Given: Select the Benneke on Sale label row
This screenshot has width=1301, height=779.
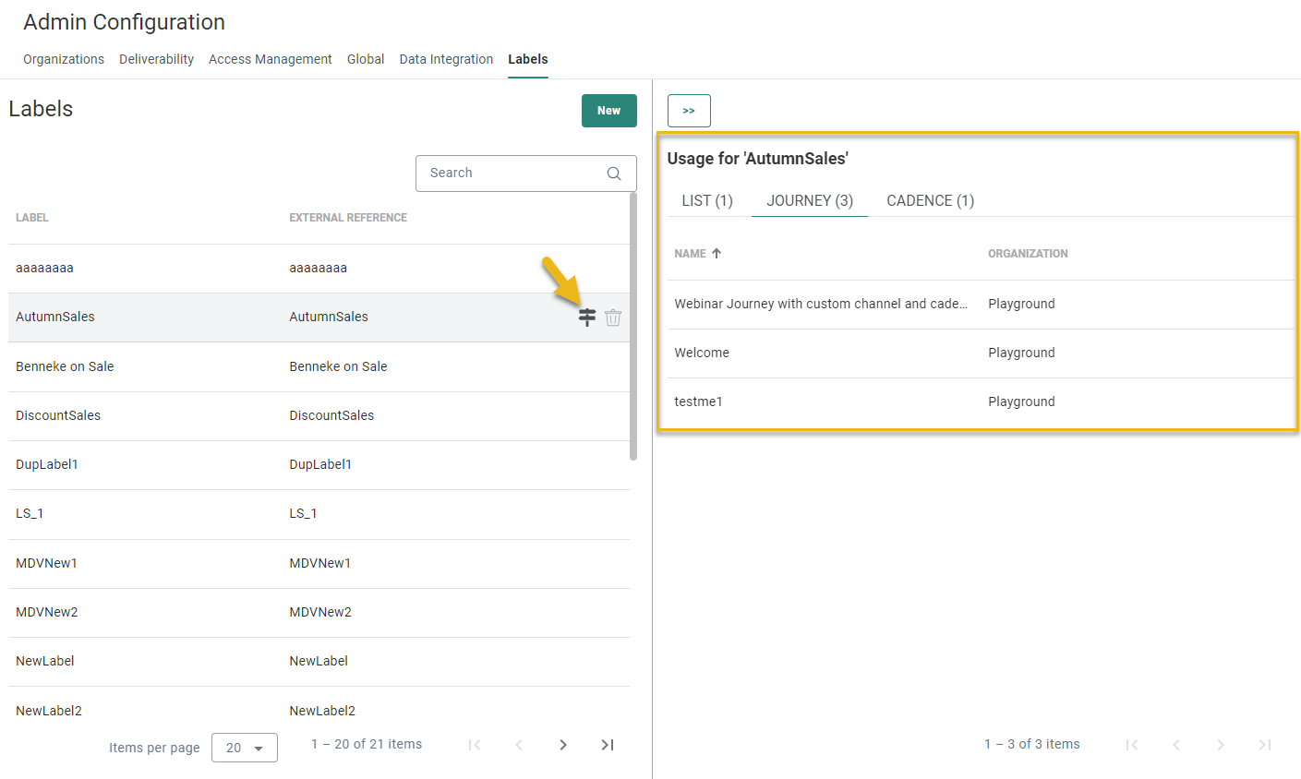Looking at the screenshot, I should pos(65,366).
